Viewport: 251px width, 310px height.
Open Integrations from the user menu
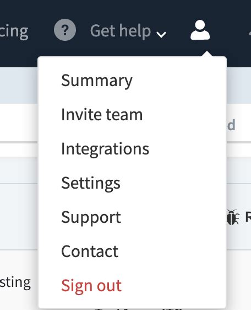(105, 149)
